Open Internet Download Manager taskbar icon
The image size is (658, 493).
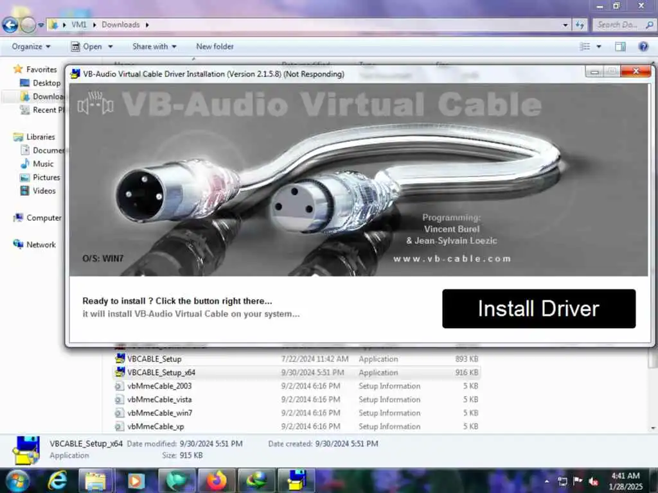[x=256, y=480]
